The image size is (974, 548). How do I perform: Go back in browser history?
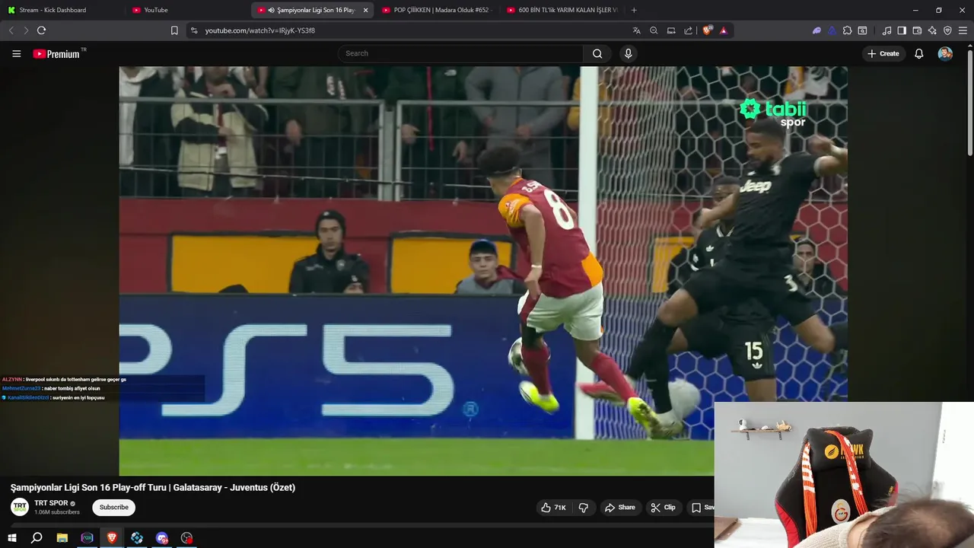(11, 30)
